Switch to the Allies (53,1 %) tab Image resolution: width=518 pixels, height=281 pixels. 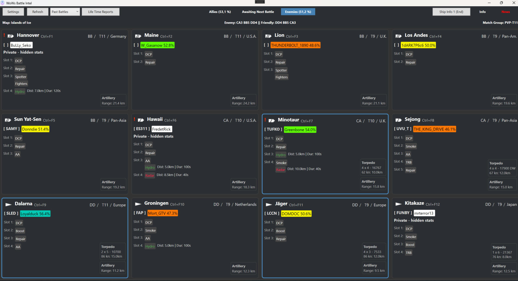pos(220,12)
